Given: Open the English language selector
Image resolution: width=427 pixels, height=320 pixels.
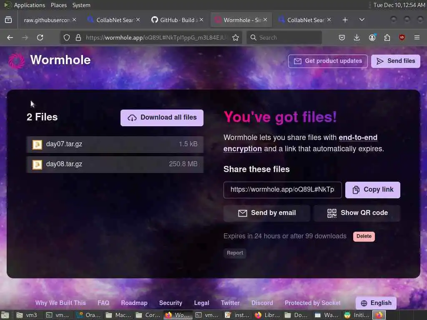Looking at the screenshot, I should click(376, 303).
